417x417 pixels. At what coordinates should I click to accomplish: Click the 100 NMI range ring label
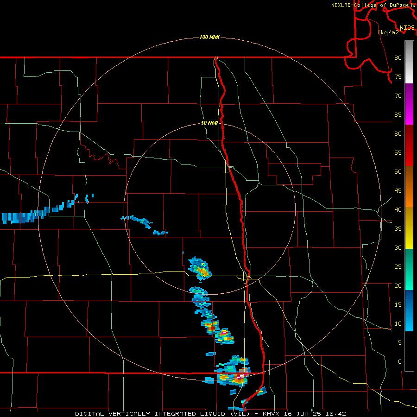pos(209,37)
